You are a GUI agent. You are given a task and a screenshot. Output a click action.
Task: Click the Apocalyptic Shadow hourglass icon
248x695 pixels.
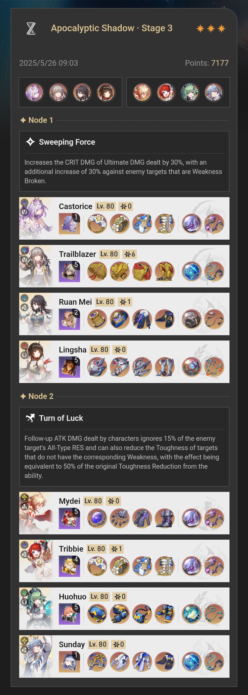pos(31,29)
